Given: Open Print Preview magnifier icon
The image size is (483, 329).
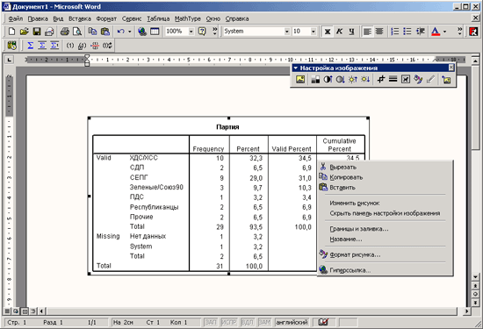Looking at the screenshot, I should pos(77,32).
